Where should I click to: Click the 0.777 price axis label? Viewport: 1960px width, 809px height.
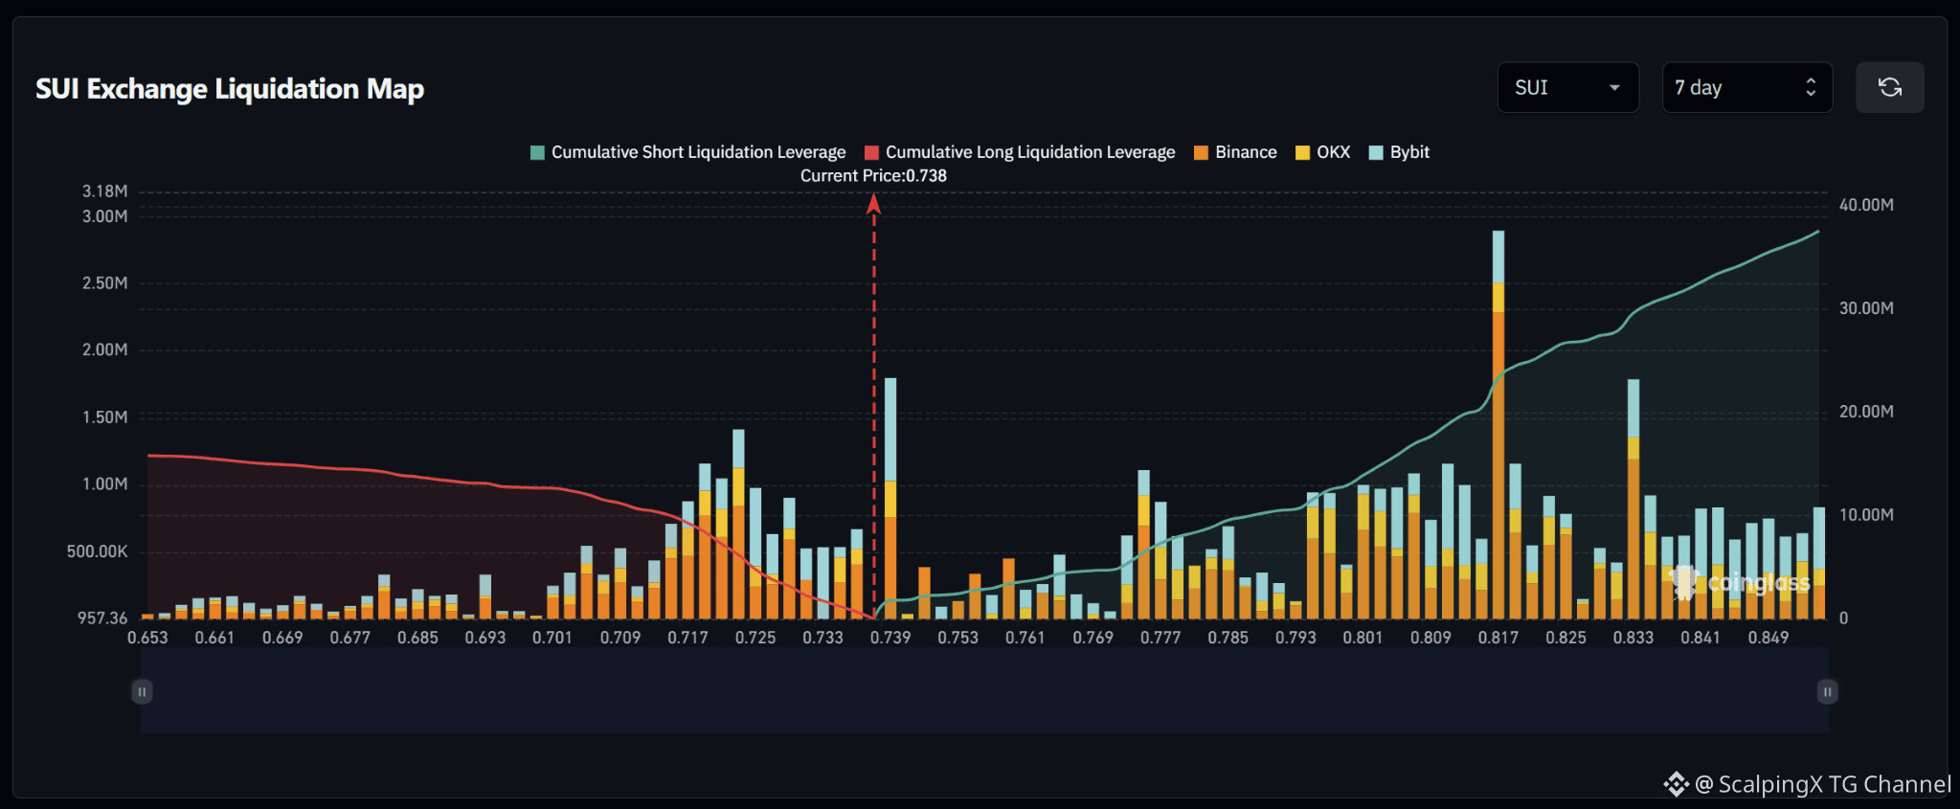(x=1160, y=638)
